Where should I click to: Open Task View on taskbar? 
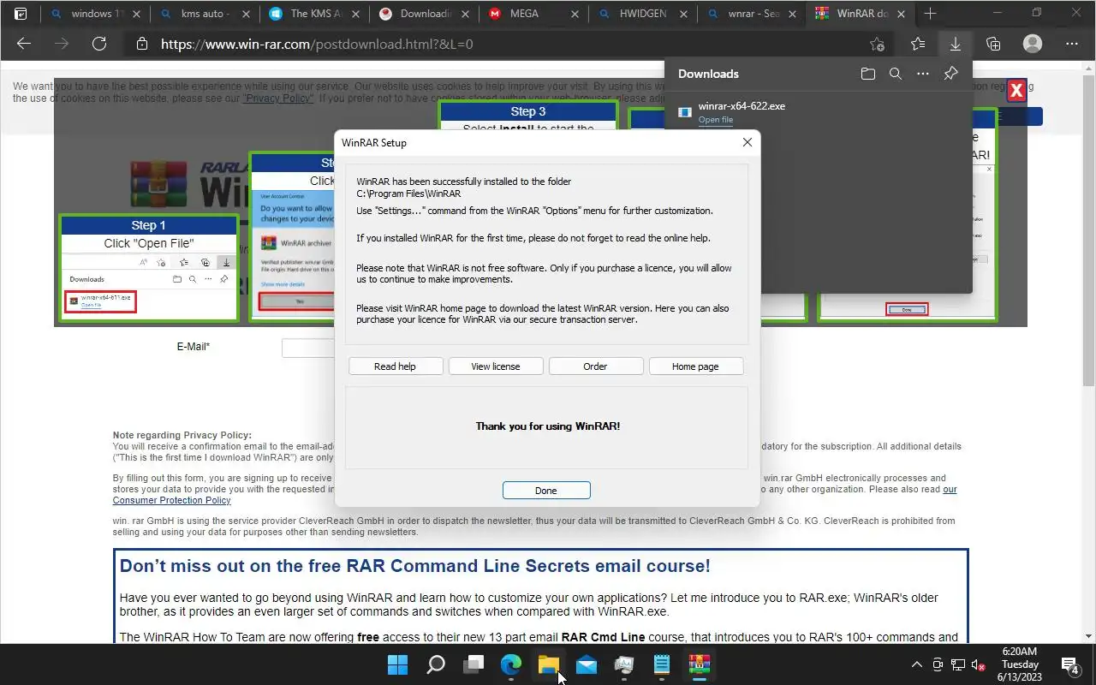point(474,664)
